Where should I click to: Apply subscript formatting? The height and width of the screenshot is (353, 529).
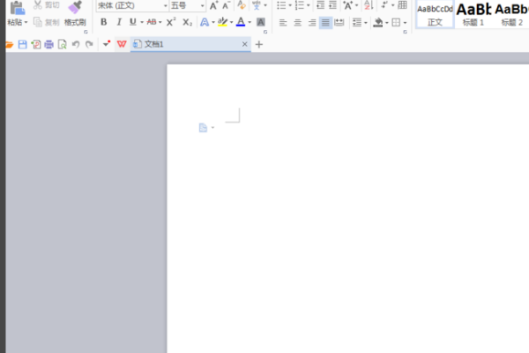click(187, 22)
